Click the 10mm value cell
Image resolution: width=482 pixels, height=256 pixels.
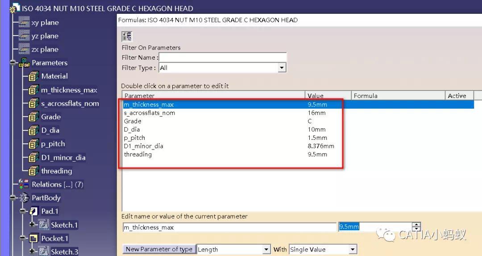click(x=316, y=130)
